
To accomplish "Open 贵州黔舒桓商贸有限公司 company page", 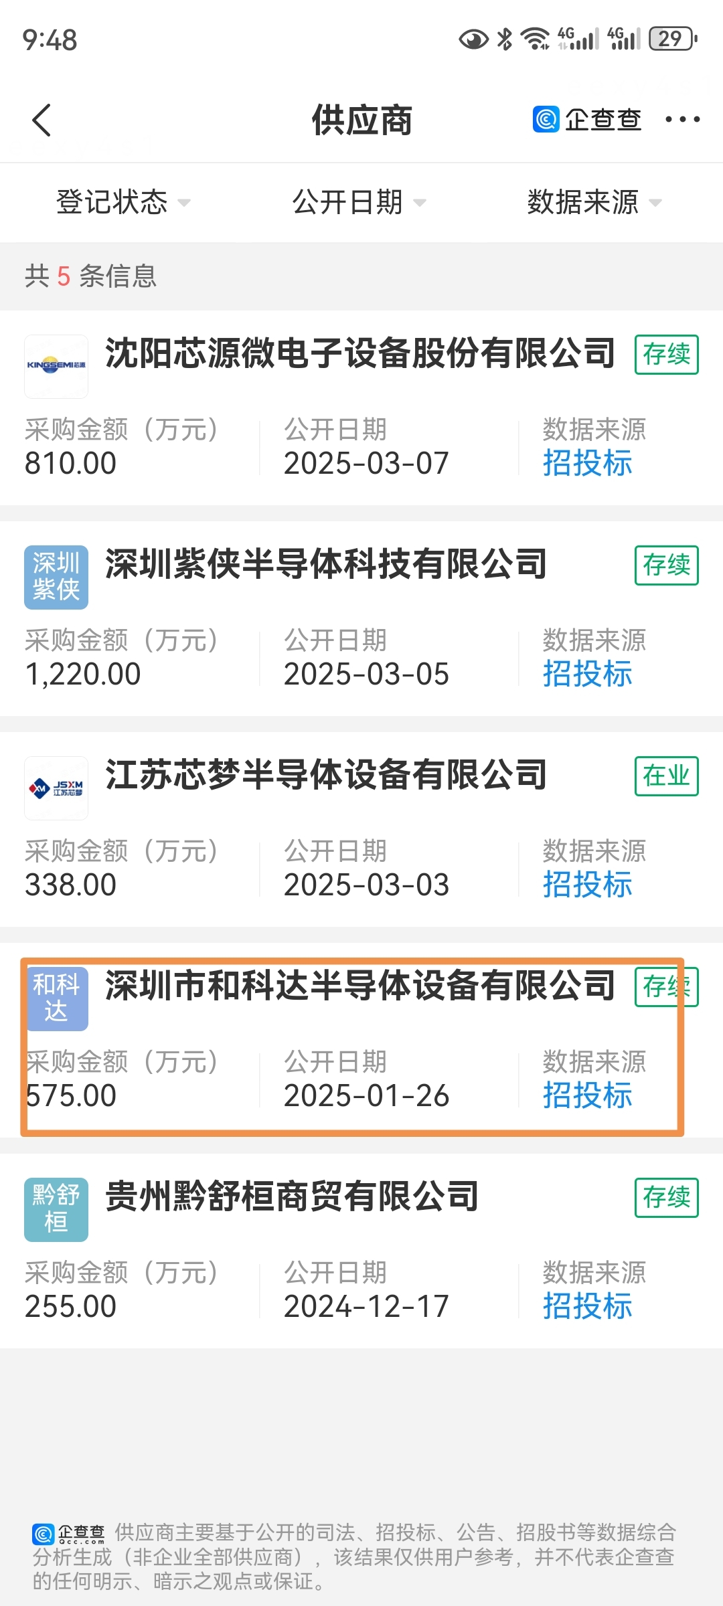I will (x=292, y=1197).
